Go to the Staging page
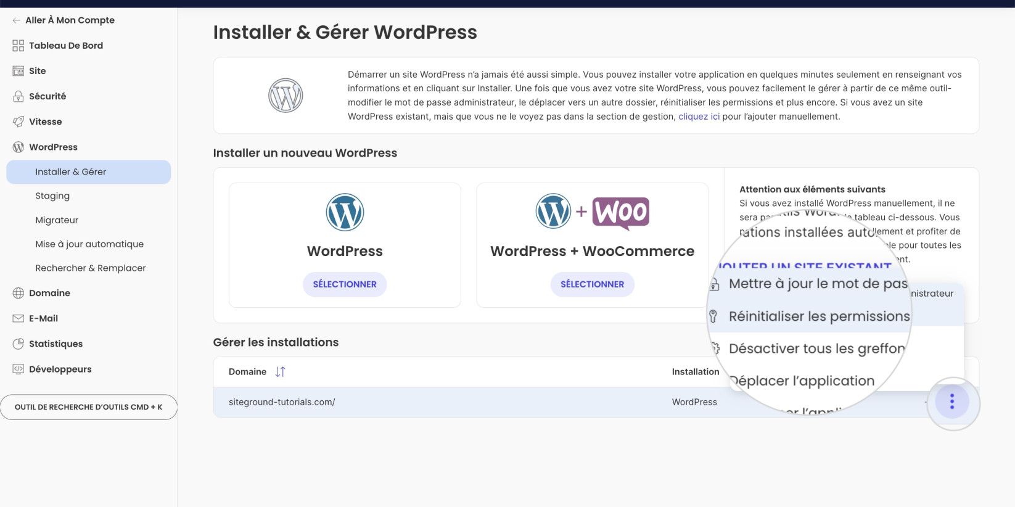 (52, 196)
